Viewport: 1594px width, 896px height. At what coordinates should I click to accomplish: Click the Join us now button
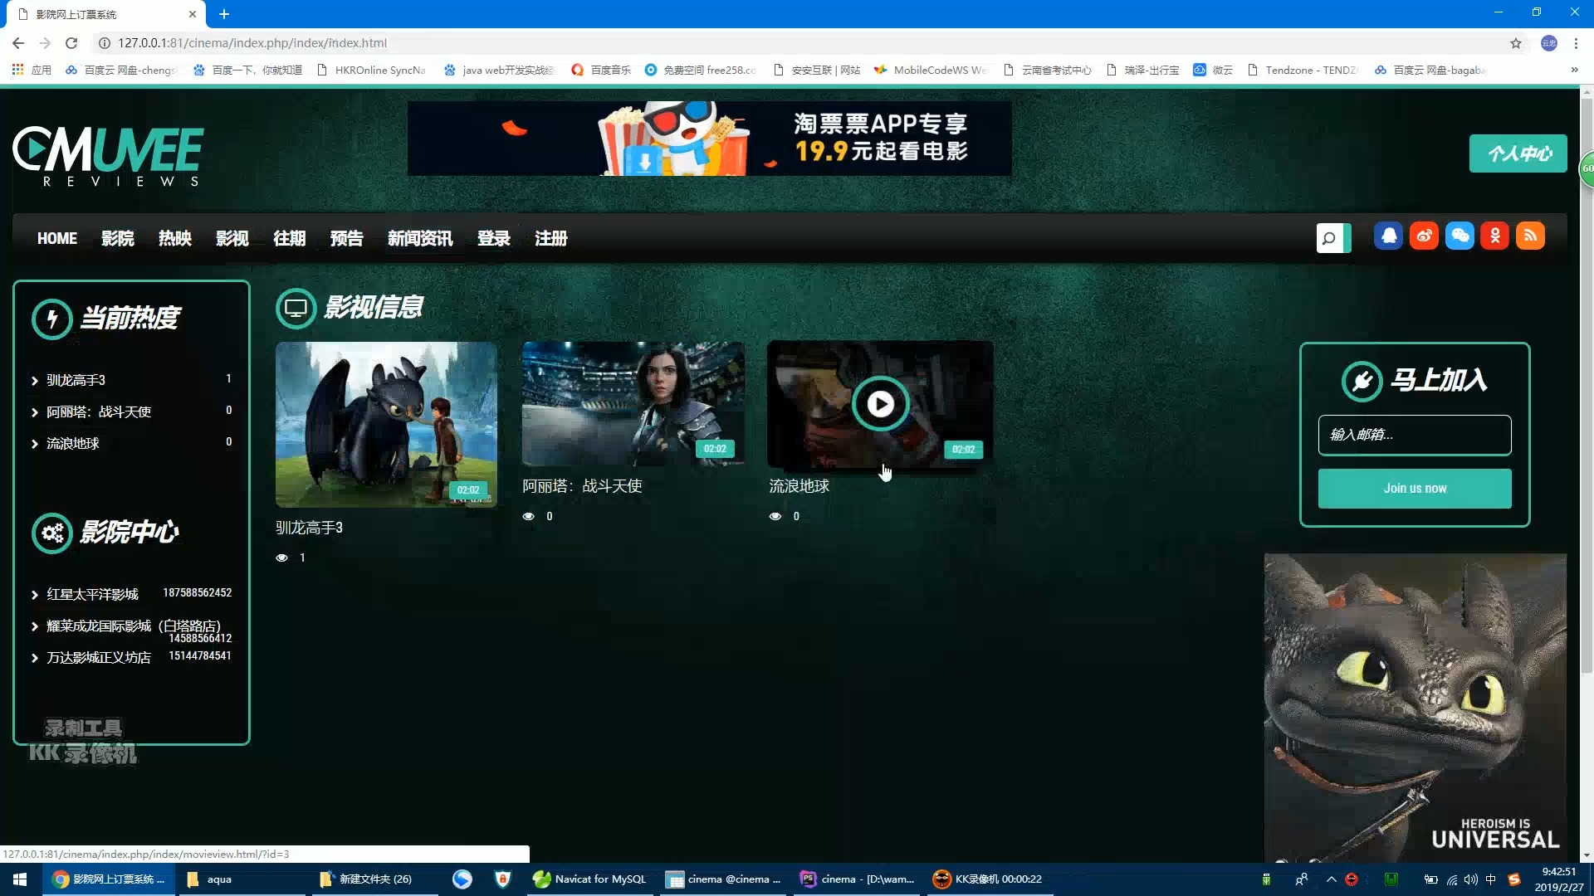pyautogui.click(x=1415, y=489)
